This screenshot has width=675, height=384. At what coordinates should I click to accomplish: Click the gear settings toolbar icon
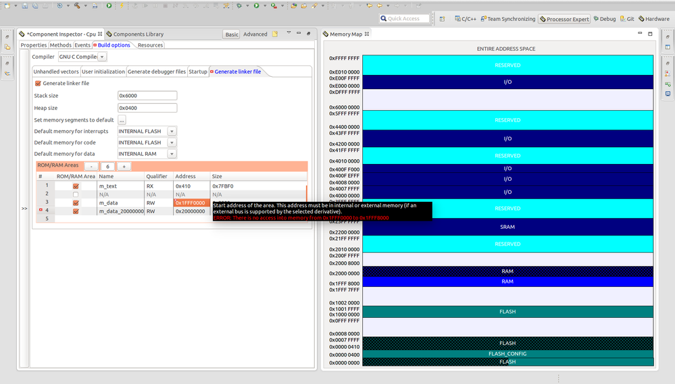point(59,5)
